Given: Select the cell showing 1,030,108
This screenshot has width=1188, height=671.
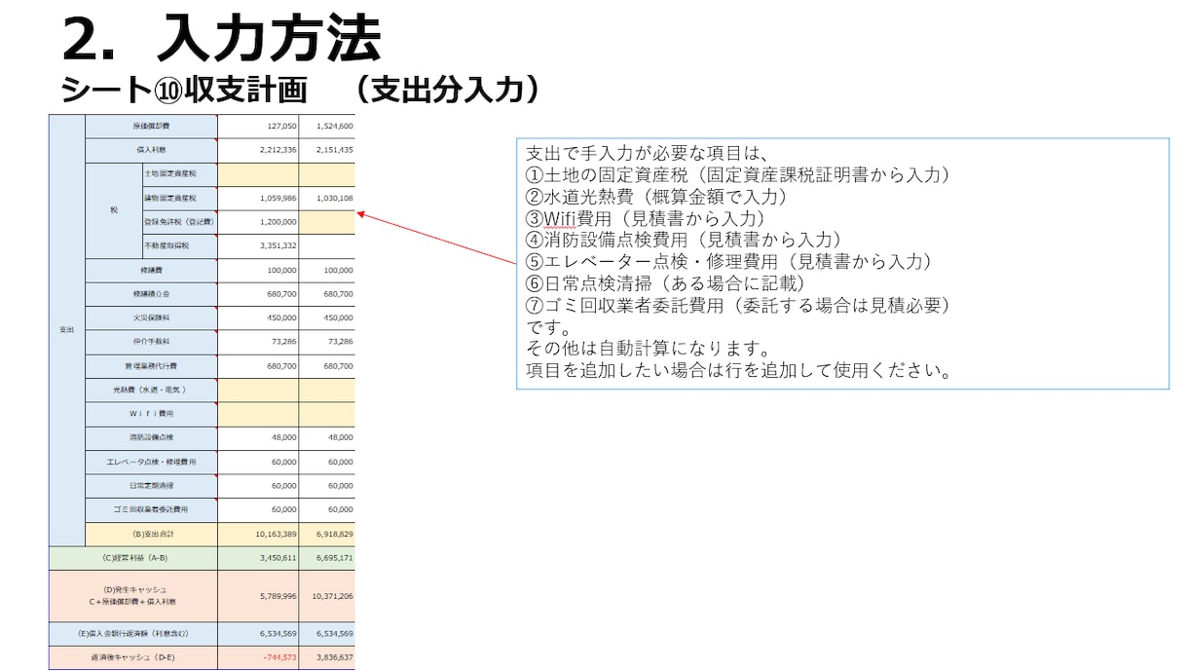Looking at the screenshot, I should 327,198.
